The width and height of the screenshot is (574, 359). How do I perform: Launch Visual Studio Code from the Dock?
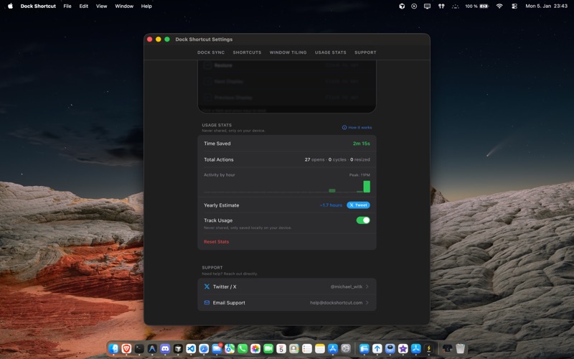click(191, 348)
